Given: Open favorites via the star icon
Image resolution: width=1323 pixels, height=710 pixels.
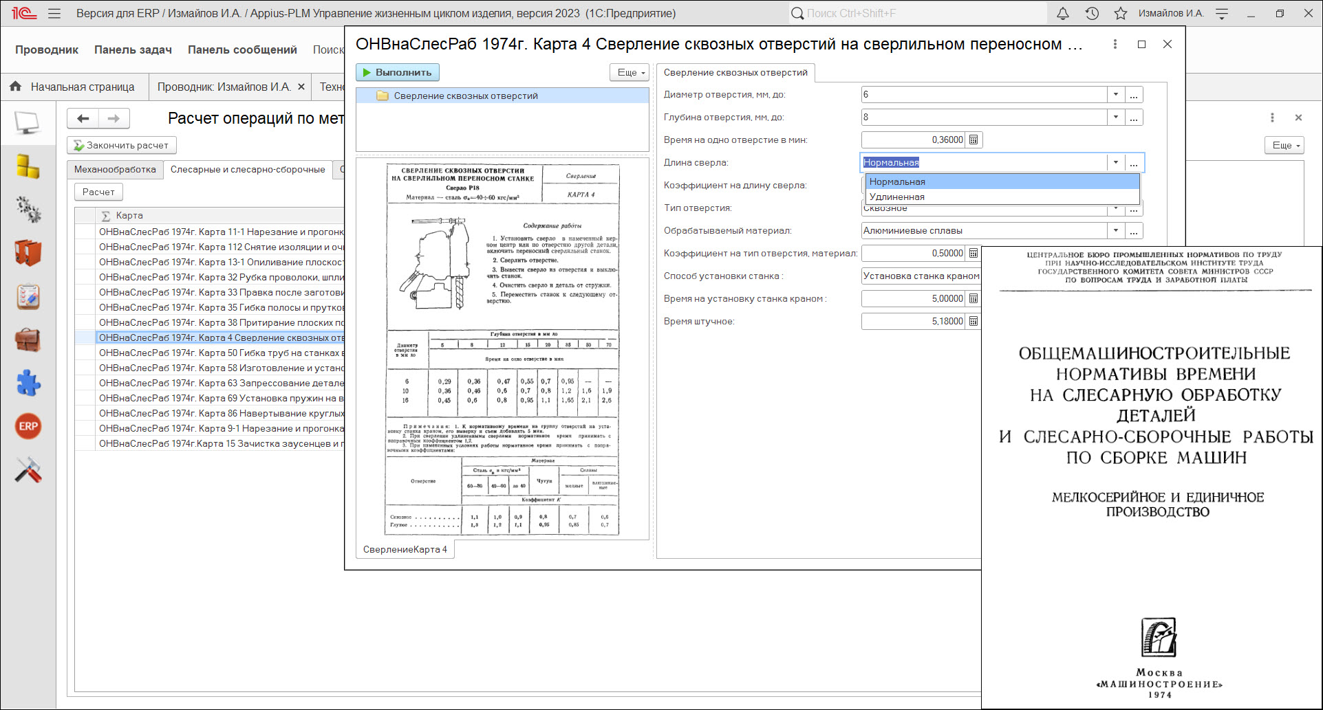Looking at the screenshot, I should [x=1121, y=12].
